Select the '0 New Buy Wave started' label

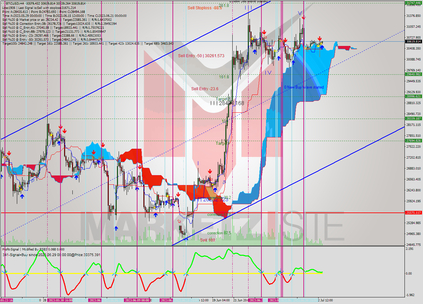[x=304, y=87]
